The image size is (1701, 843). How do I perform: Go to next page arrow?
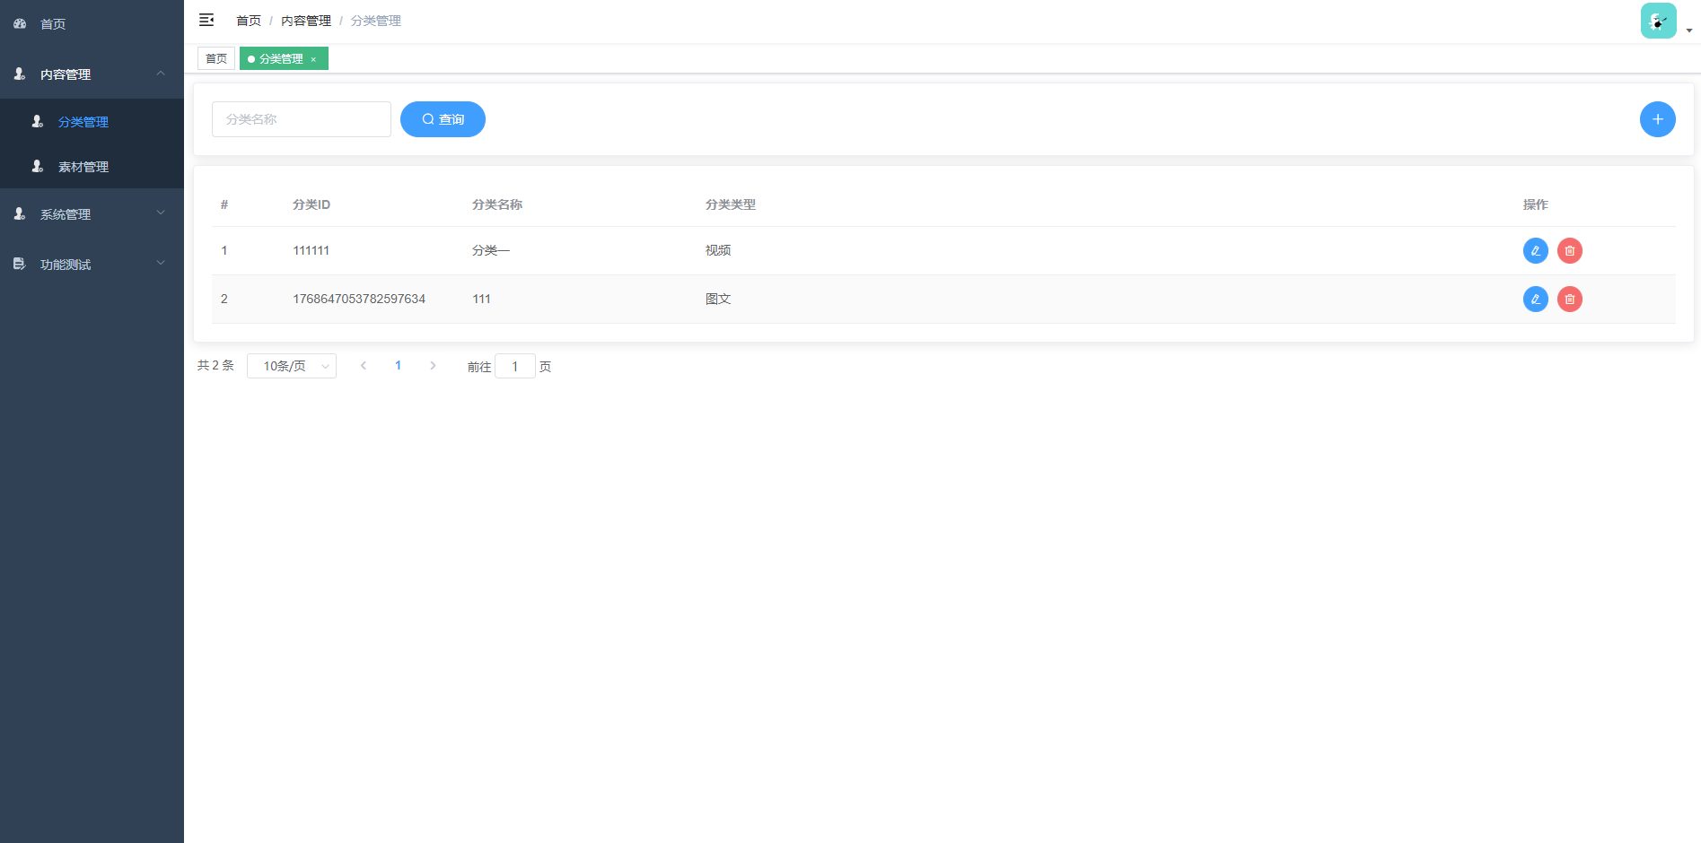[433, 365]
